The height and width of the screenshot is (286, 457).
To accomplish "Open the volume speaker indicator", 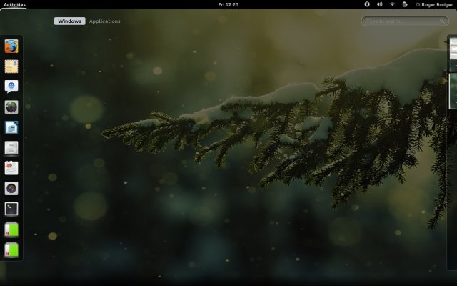I will coord(379,4).
